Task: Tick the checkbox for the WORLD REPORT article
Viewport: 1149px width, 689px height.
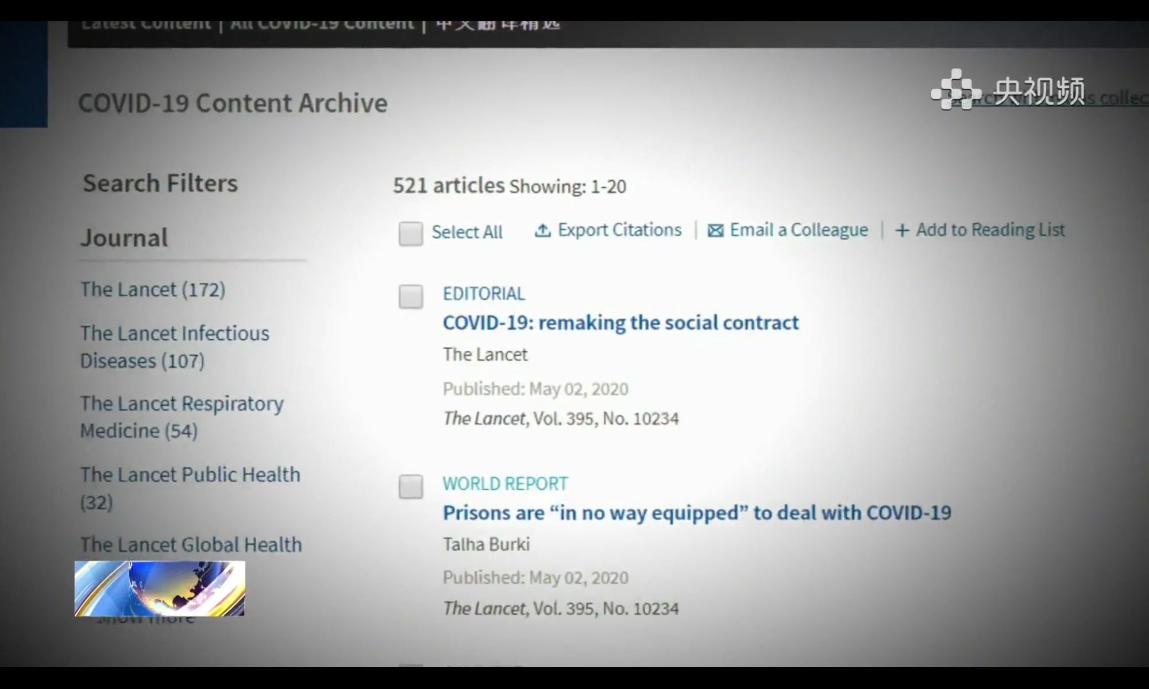Action: (411, 487)
